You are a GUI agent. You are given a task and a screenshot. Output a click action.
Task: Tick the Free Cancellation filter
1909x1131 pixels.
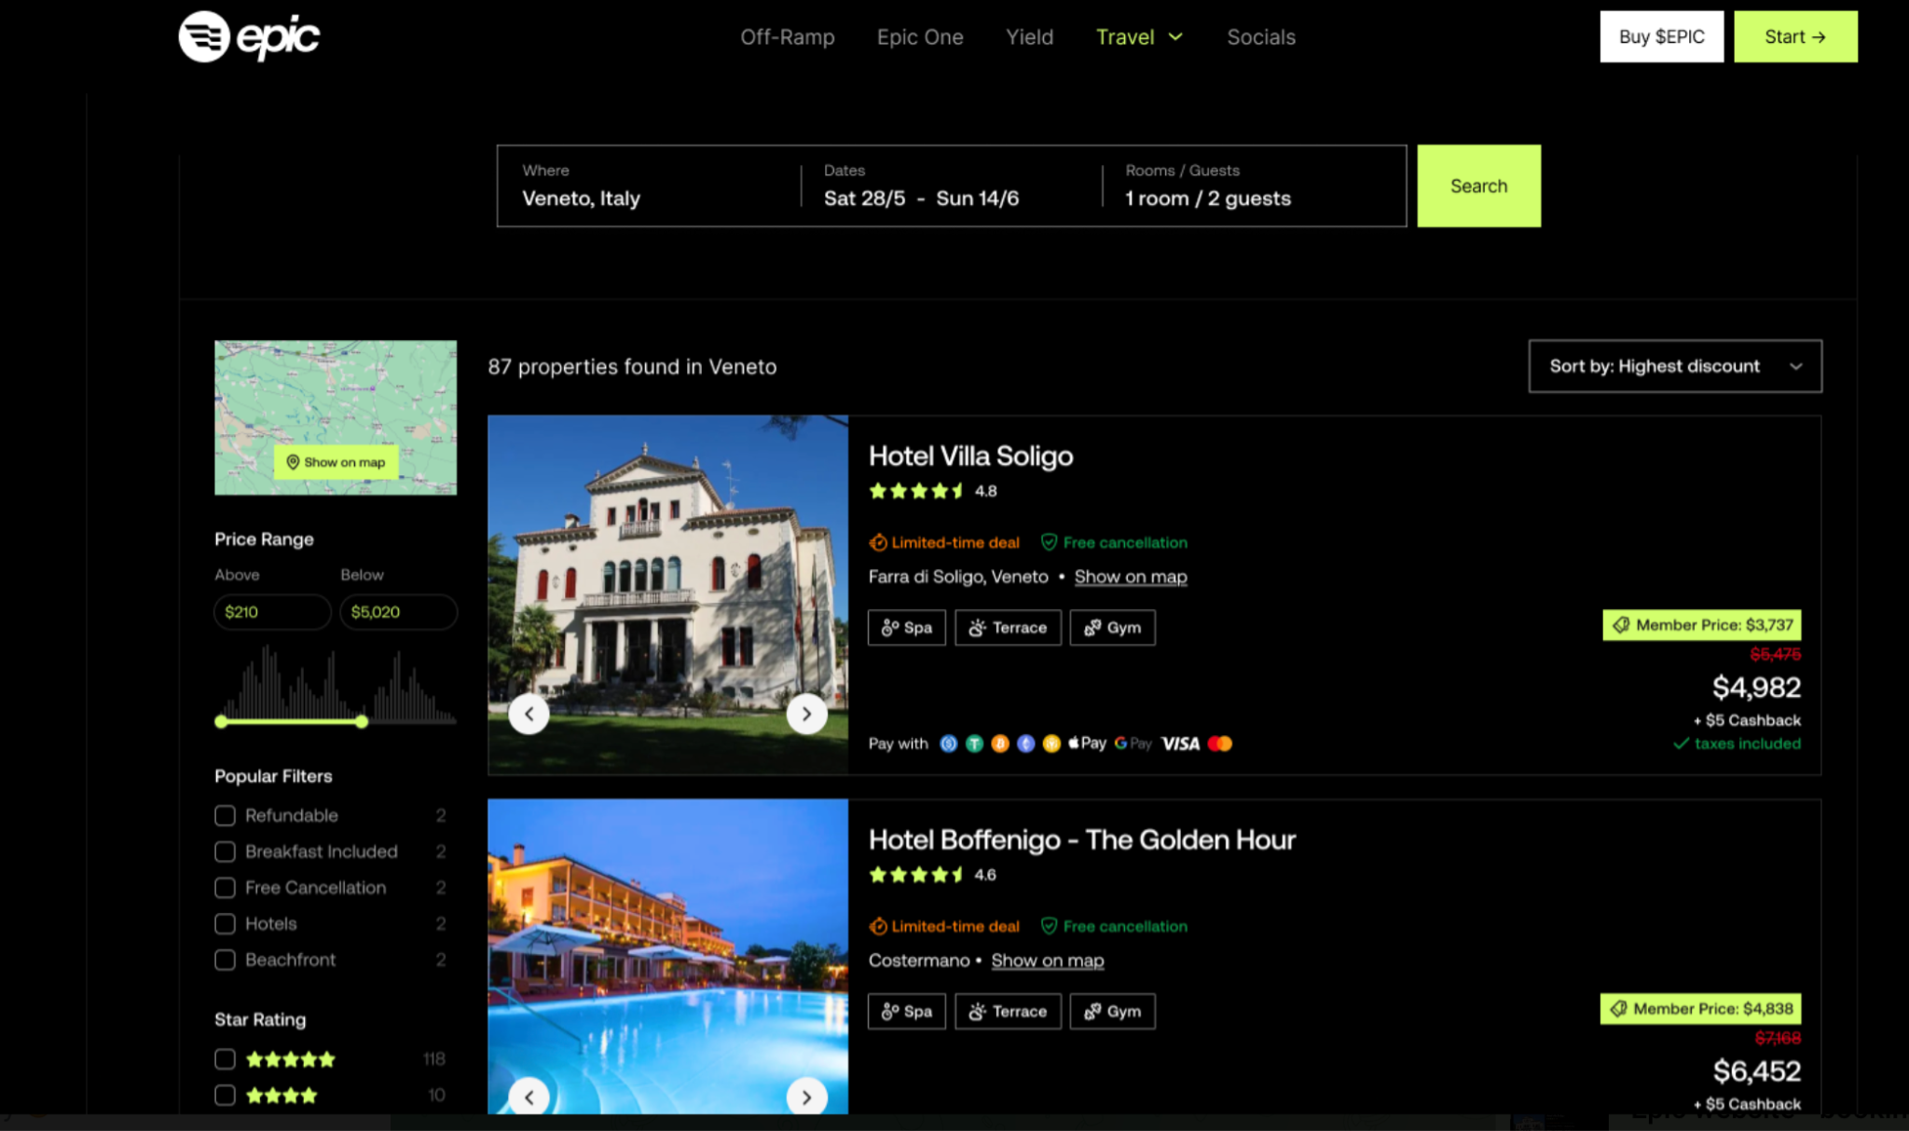[225, 888]
